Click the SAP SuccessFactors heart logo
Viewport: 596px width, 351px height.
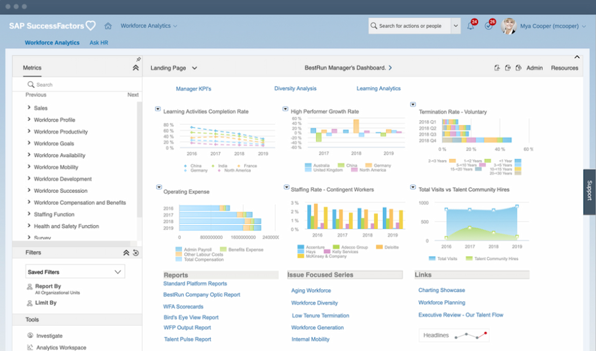[91, 26]
